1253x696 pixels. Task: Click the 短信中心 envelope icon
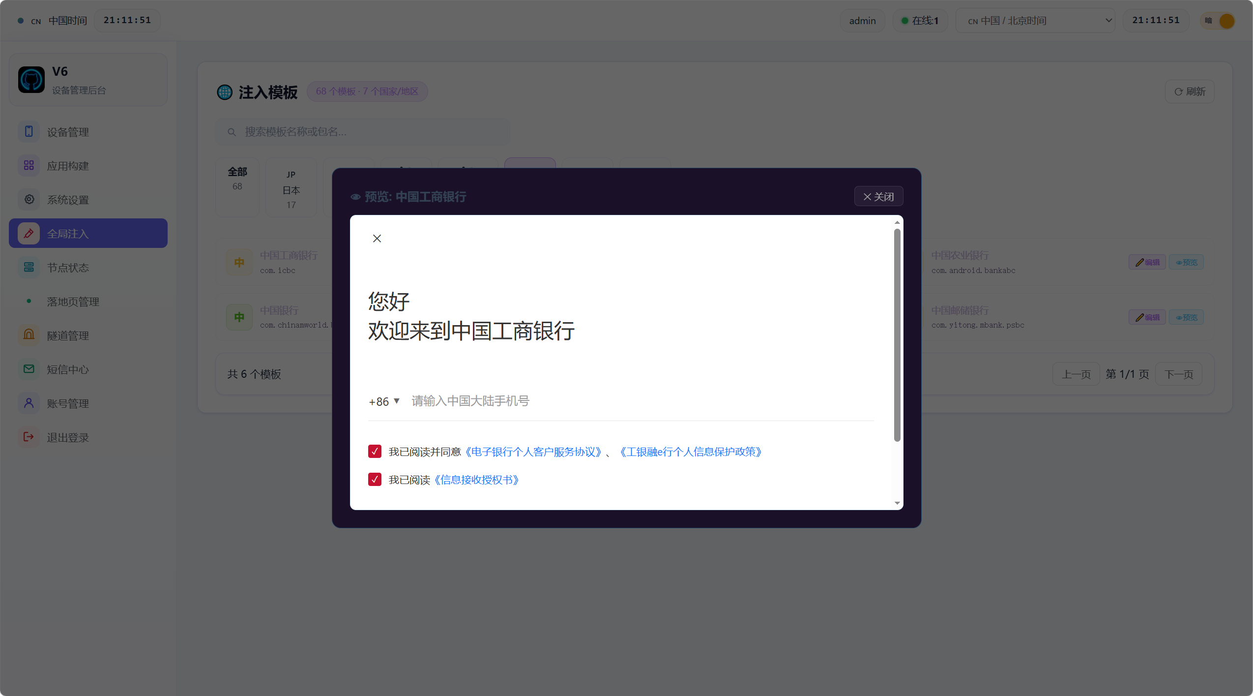coord(29,369)
